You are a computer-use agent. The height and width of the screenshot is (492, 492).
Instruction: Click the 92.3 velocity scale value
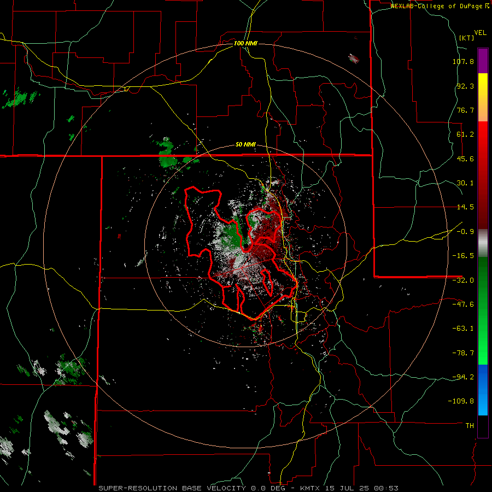point(465,86)
